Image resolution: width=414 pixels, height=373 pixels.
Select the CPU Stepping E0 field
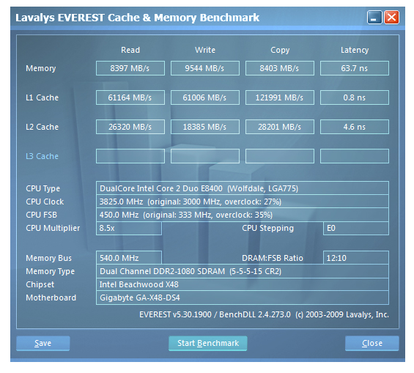click(356, 228)
